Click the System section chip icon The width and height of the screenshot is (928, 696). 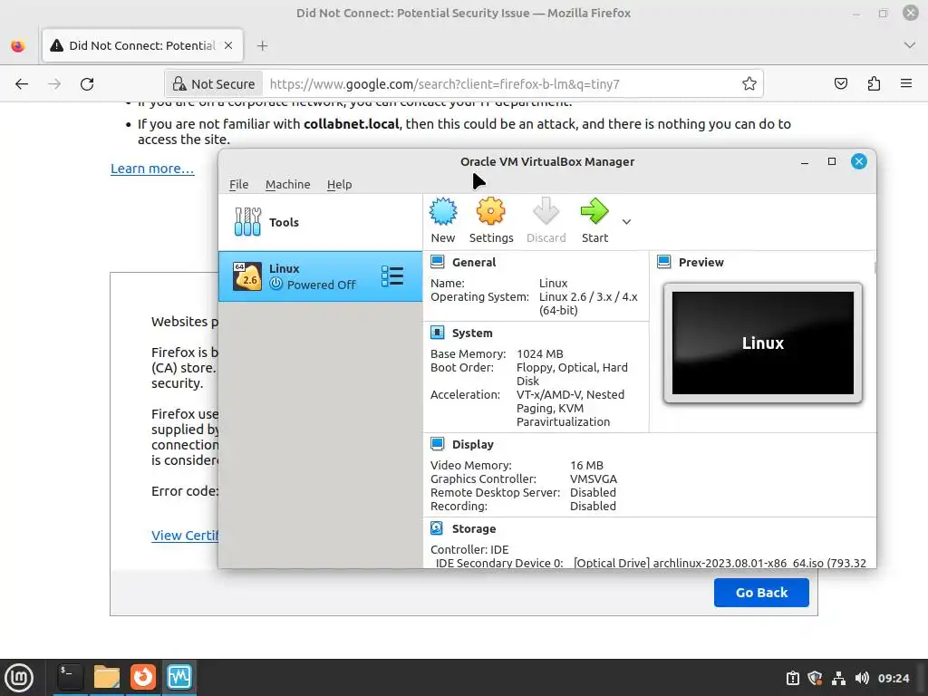438,333
